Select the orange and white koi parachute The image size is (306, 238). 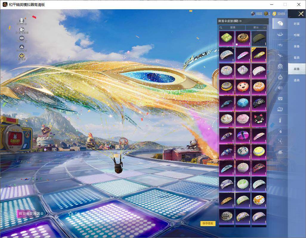click(259, 200)
